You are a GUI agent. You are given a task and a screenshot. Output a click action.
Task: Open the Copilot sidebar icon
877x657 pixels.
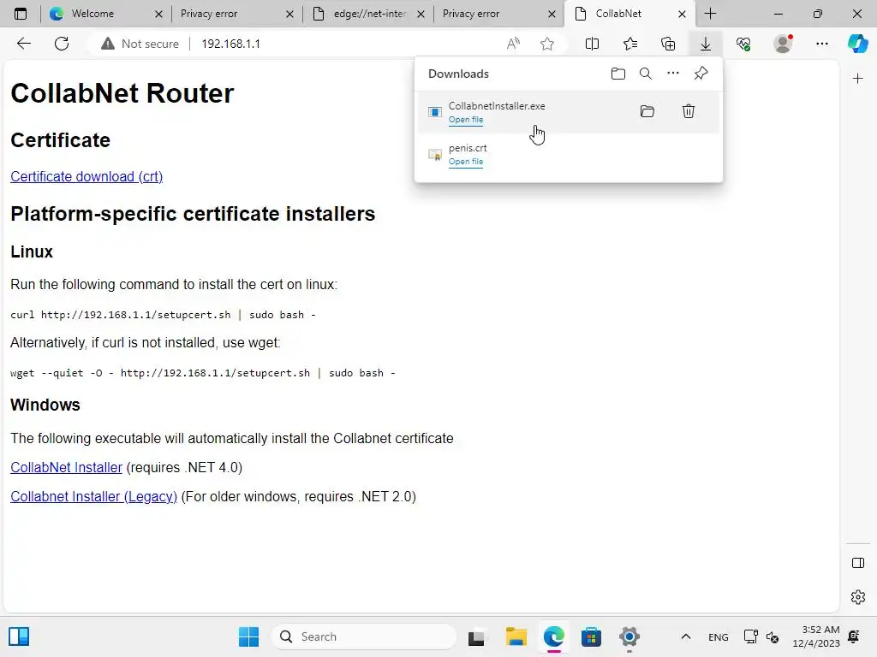pyautogui.click(x=857, y=44)
